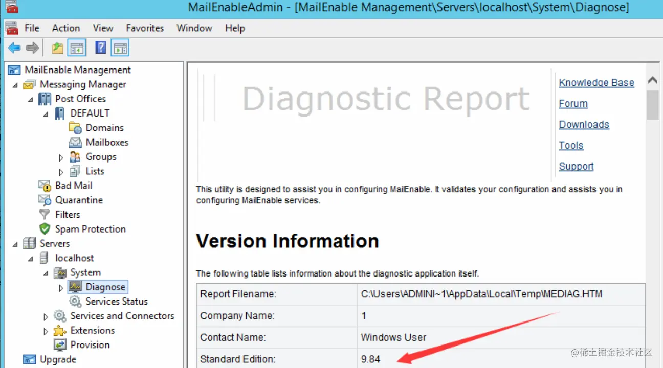Collapse the Servers node
This screenshot has height=368, width=663.
coord(15,244)
